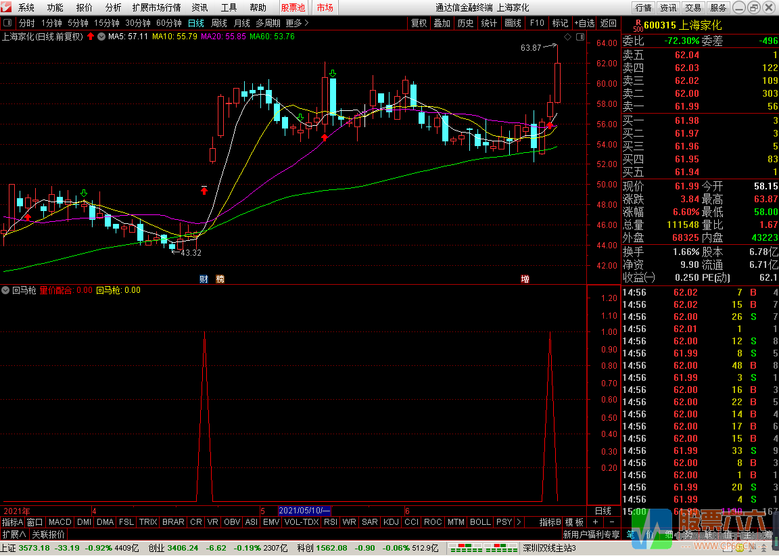Switch to the VOL-TDX indicator tab

[x=302, y=522]
